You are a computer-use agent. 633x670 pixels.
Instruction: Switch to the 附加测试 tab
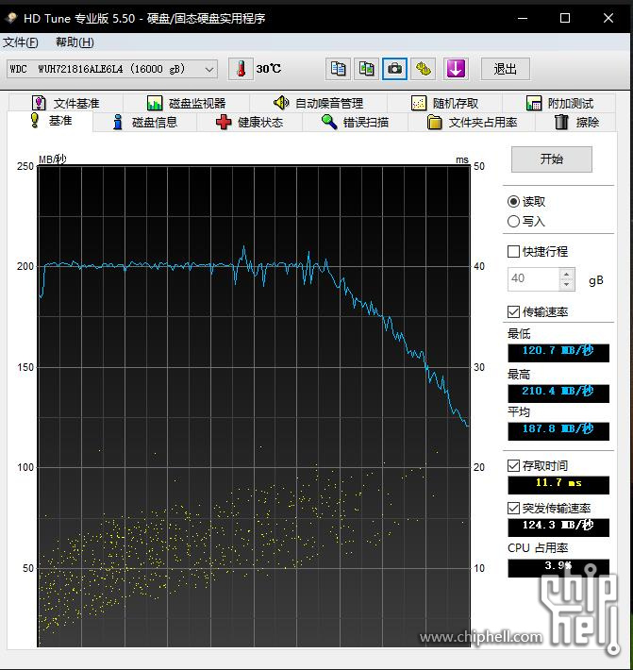tap(559, 103)
